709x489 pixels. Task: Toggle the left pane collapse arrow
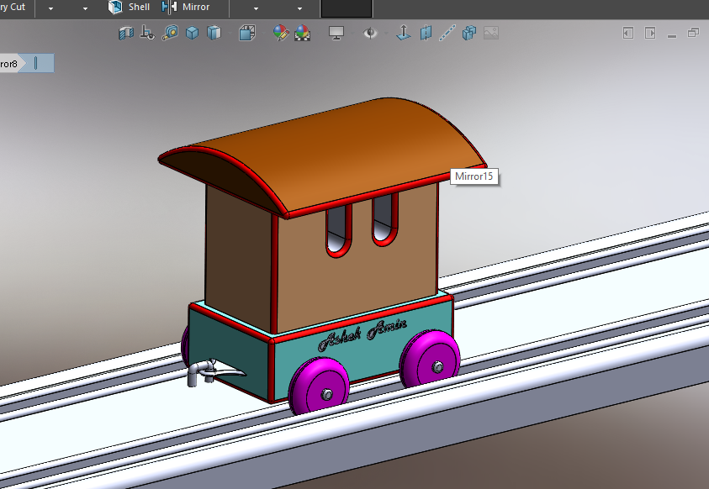pyautogui.click(x=627, y=32)
